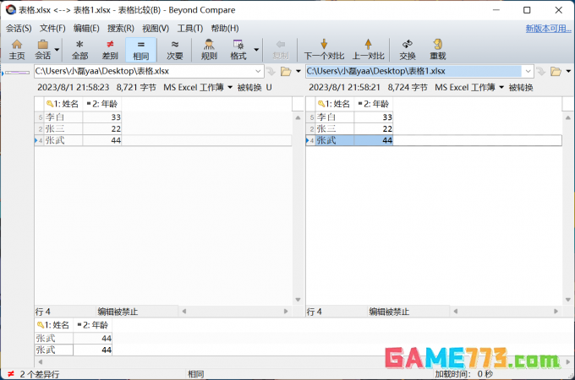Click the 次要 minor differences icon

[x=174, y=49]
